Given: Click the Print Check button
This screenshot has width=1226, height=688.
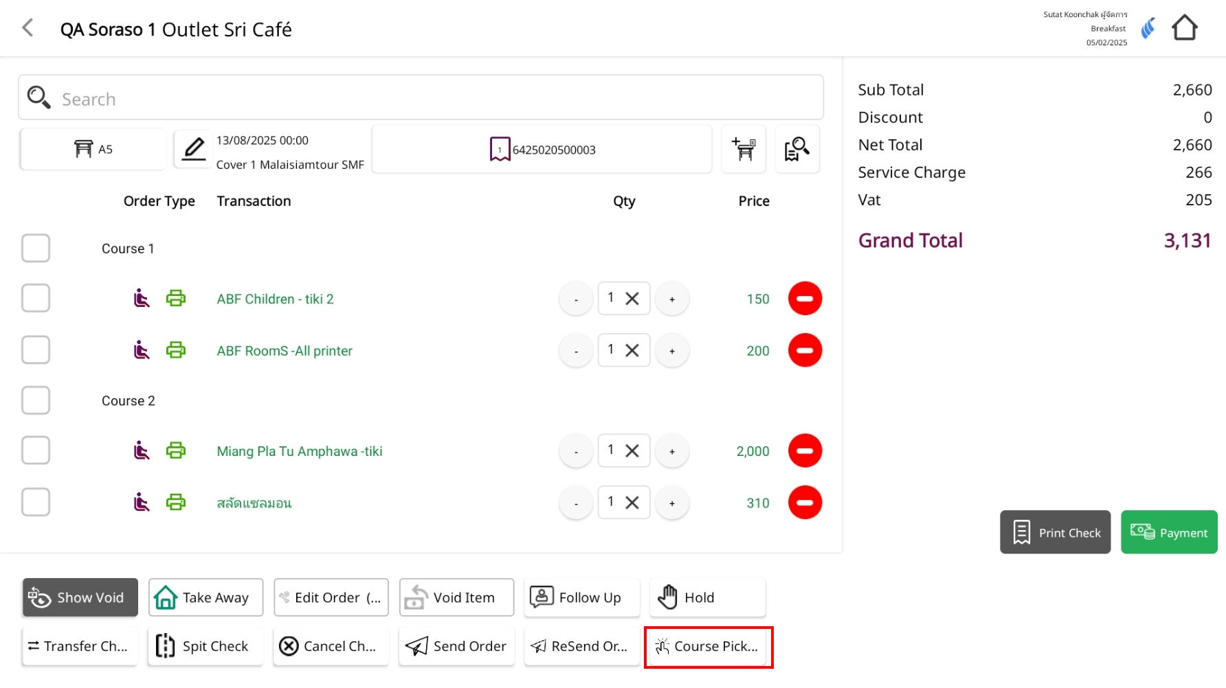Looking at the screenshot, I should click(x=1055, y=532).
